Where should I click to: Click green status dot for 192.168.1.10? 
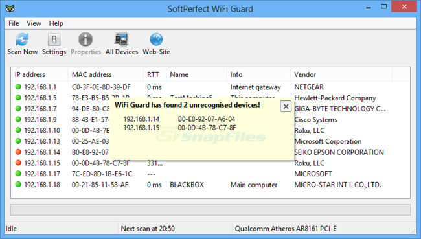tap(18, 130)
